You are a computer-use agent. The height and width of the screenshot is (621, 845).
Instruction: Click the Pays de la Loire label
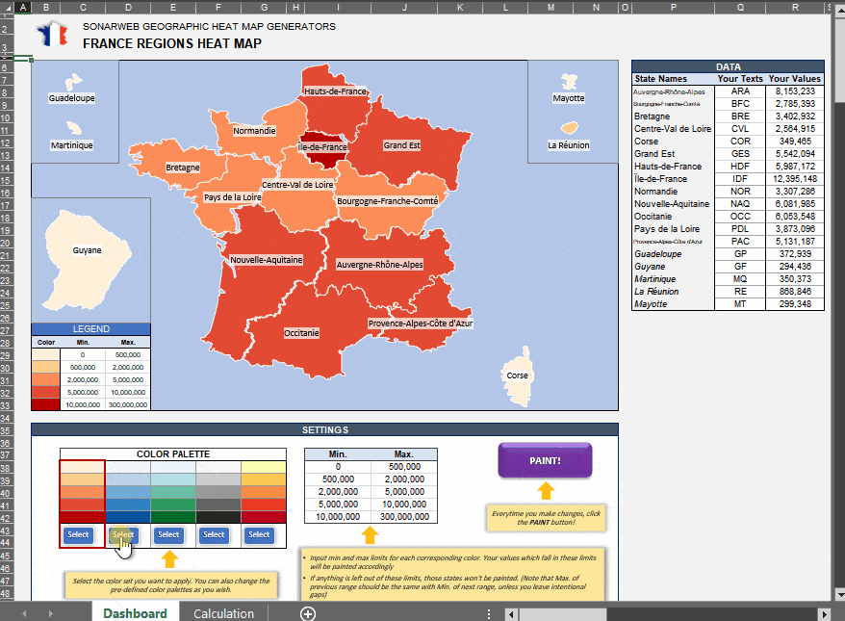point(232,197)
